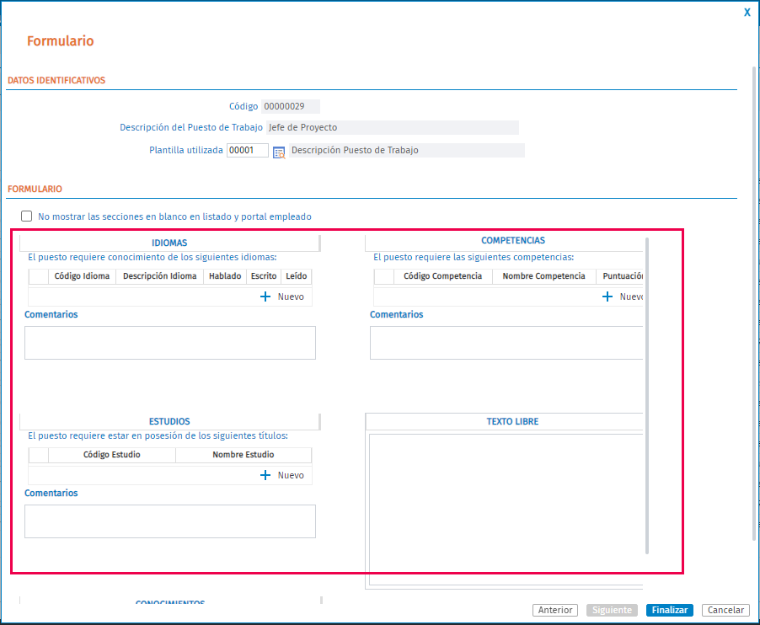This screenshot has height=625, width=760.
Task: Click the dialog's outer vertical scrollbar
Action: (754, 302)
